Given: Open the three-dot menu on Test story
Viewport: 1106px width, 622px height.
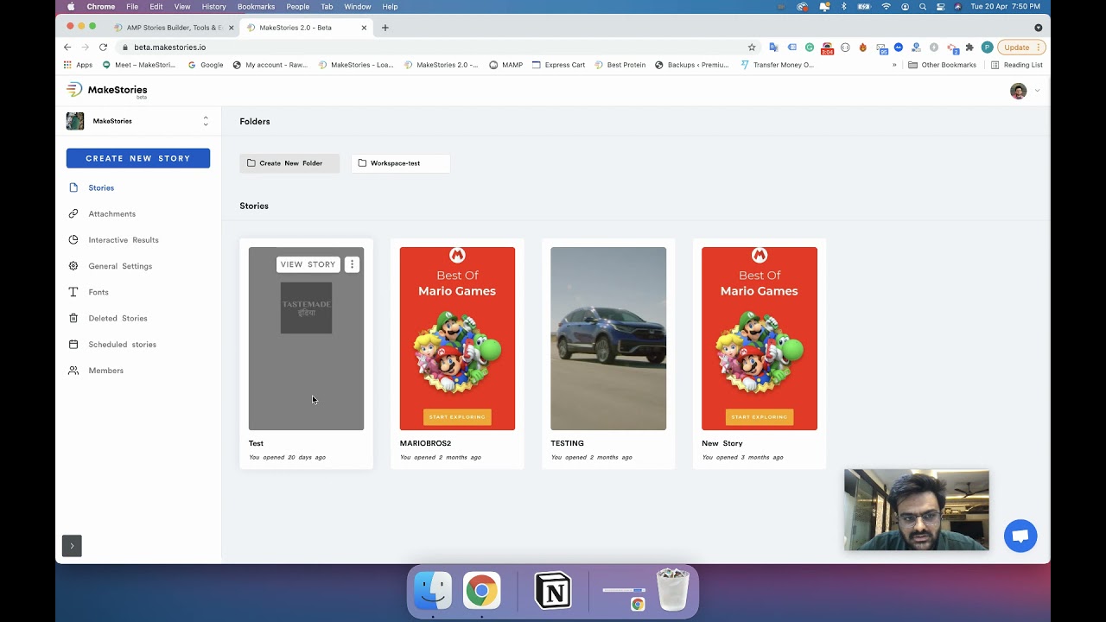Looking at the screenshot, I should point(352,264).
